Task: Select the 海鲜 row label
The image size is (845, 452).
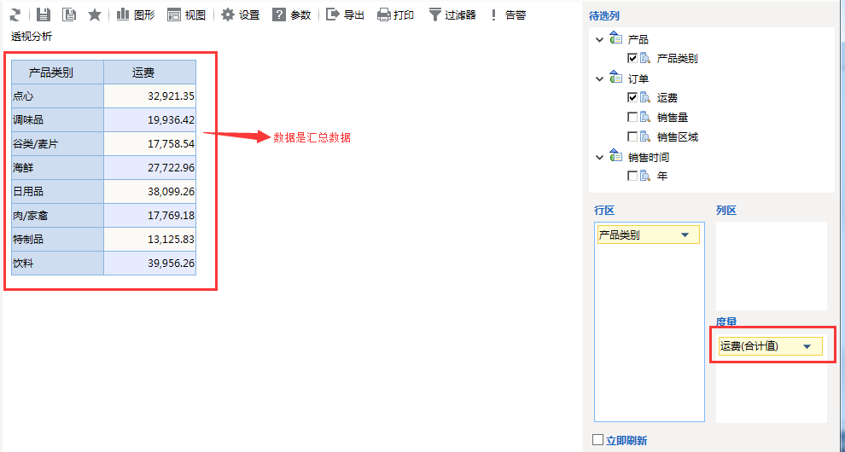Action: point(58,167)
